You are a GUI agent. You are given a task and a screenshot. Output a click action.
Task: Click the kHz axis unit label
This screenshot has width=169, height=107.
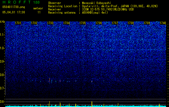point(2,22)
